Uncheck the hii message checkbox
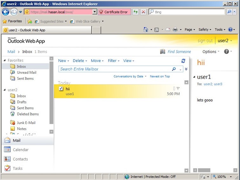This screenshot has width=240, height=180. pyautogui.click(x=61, y=88)
